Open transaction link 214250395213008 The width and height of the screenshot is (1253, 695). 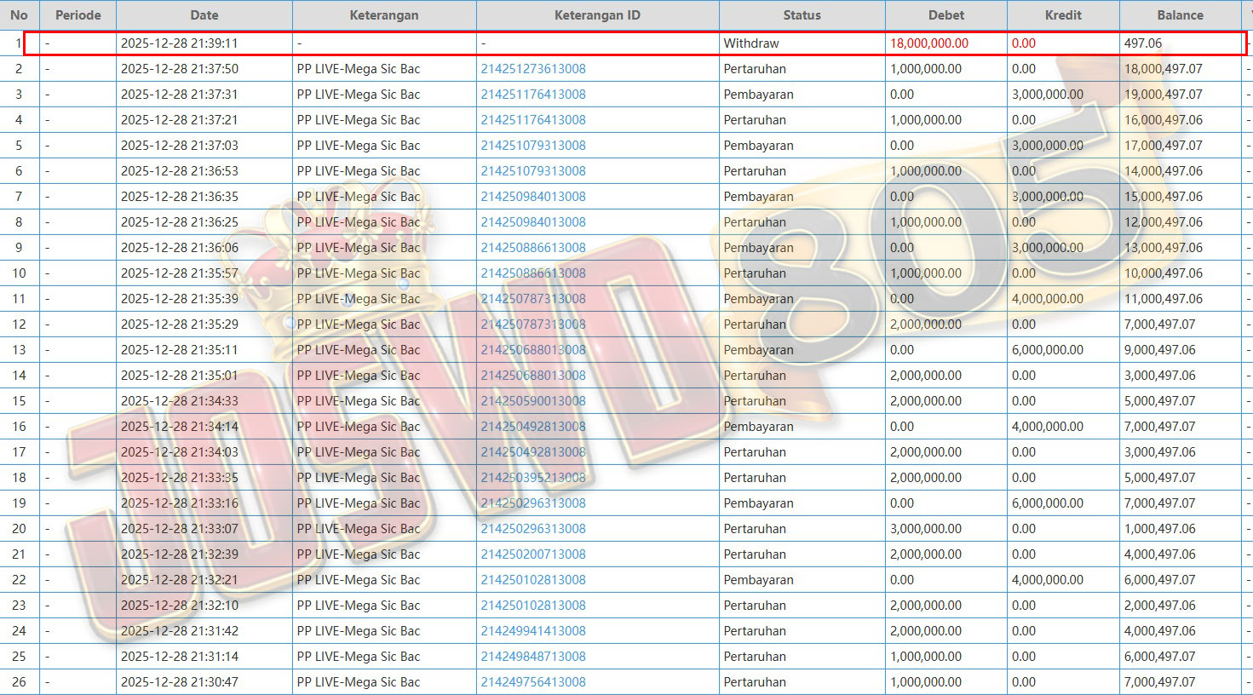(533, 478)
